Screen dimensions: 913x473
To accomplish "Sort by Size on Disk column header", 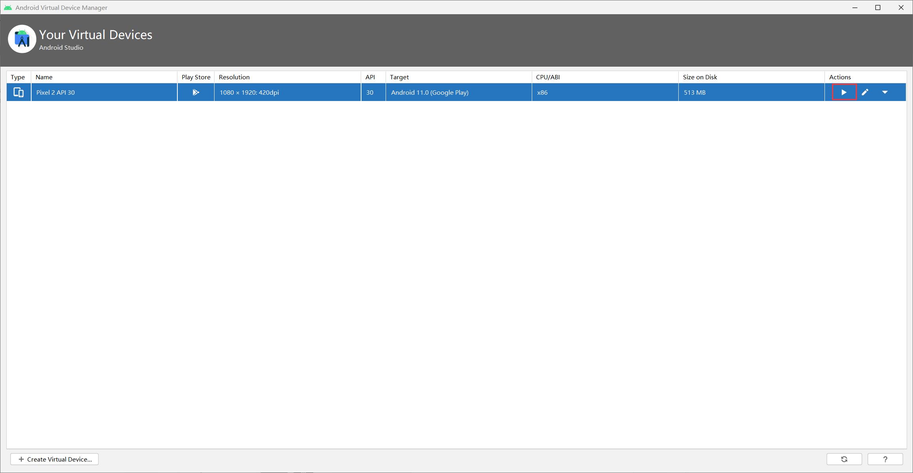I will click(x=752, y=77).
